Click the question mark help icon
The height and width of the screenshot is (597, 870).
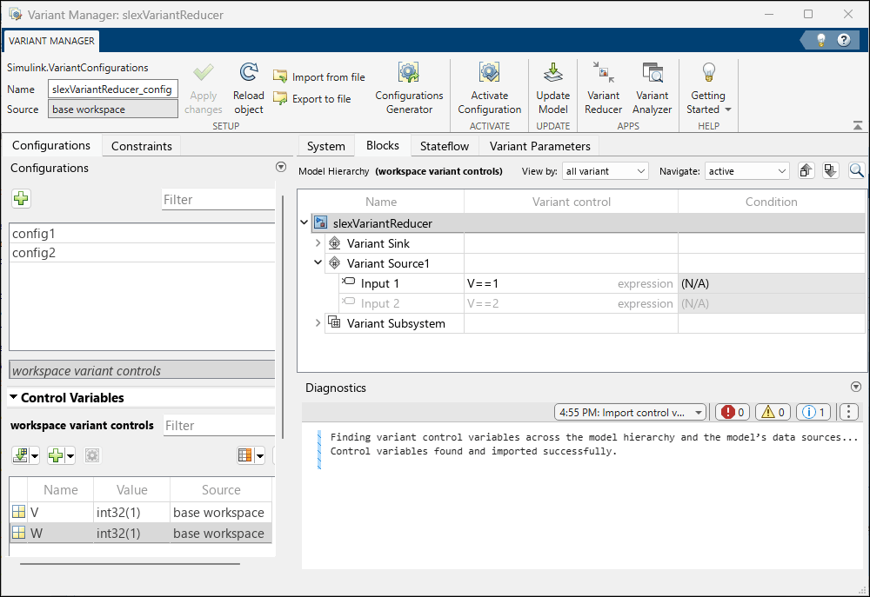point(844,40)
